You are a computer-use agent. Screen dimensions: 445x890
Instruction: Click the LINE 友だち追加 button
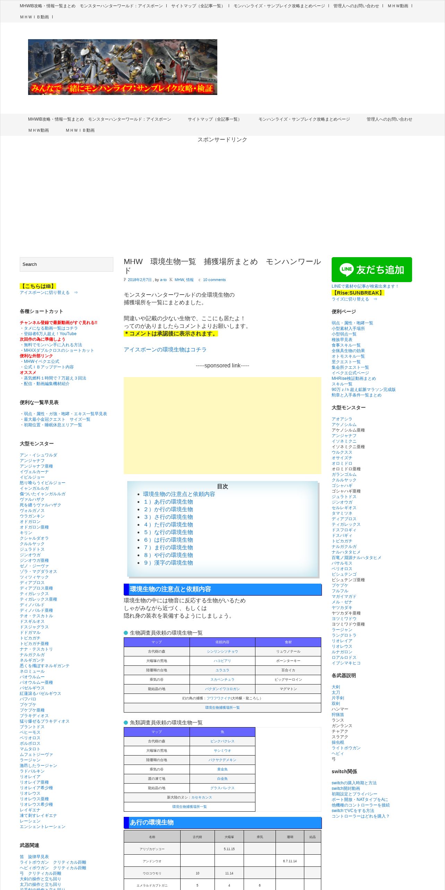click(x=372, y=270)
